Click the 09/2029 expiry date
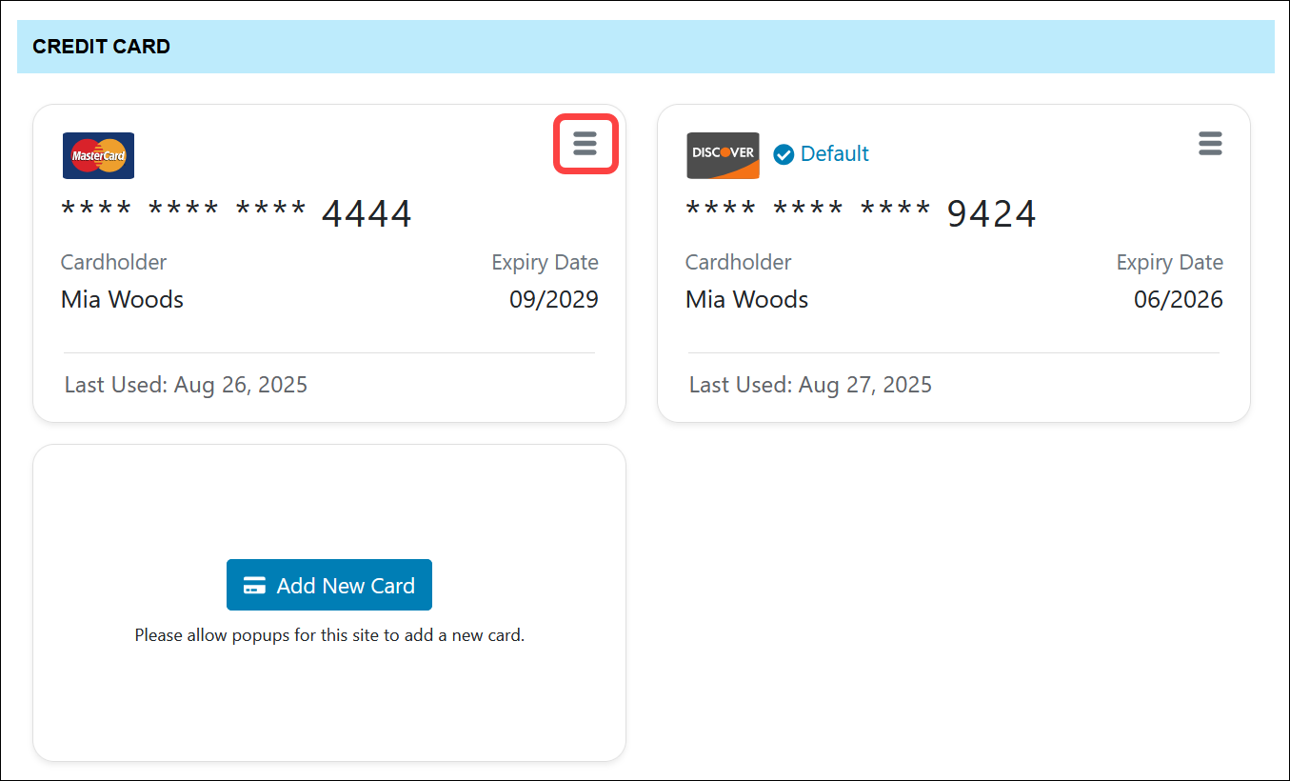Image resolution: width=1290 pixels, height=781 pixels. click(x=553, y=300)
